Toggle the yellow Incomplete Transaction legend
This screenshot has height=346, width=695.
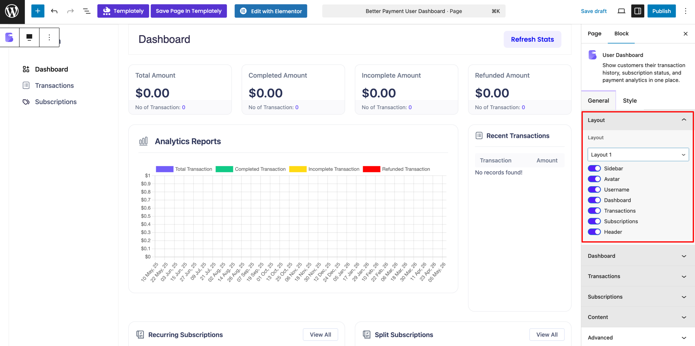click(324, 169)
